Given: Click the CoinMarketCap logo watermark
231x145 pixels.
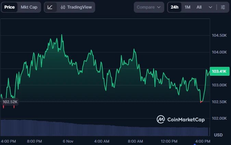Looking at the screenshot, I should (180, 119).
